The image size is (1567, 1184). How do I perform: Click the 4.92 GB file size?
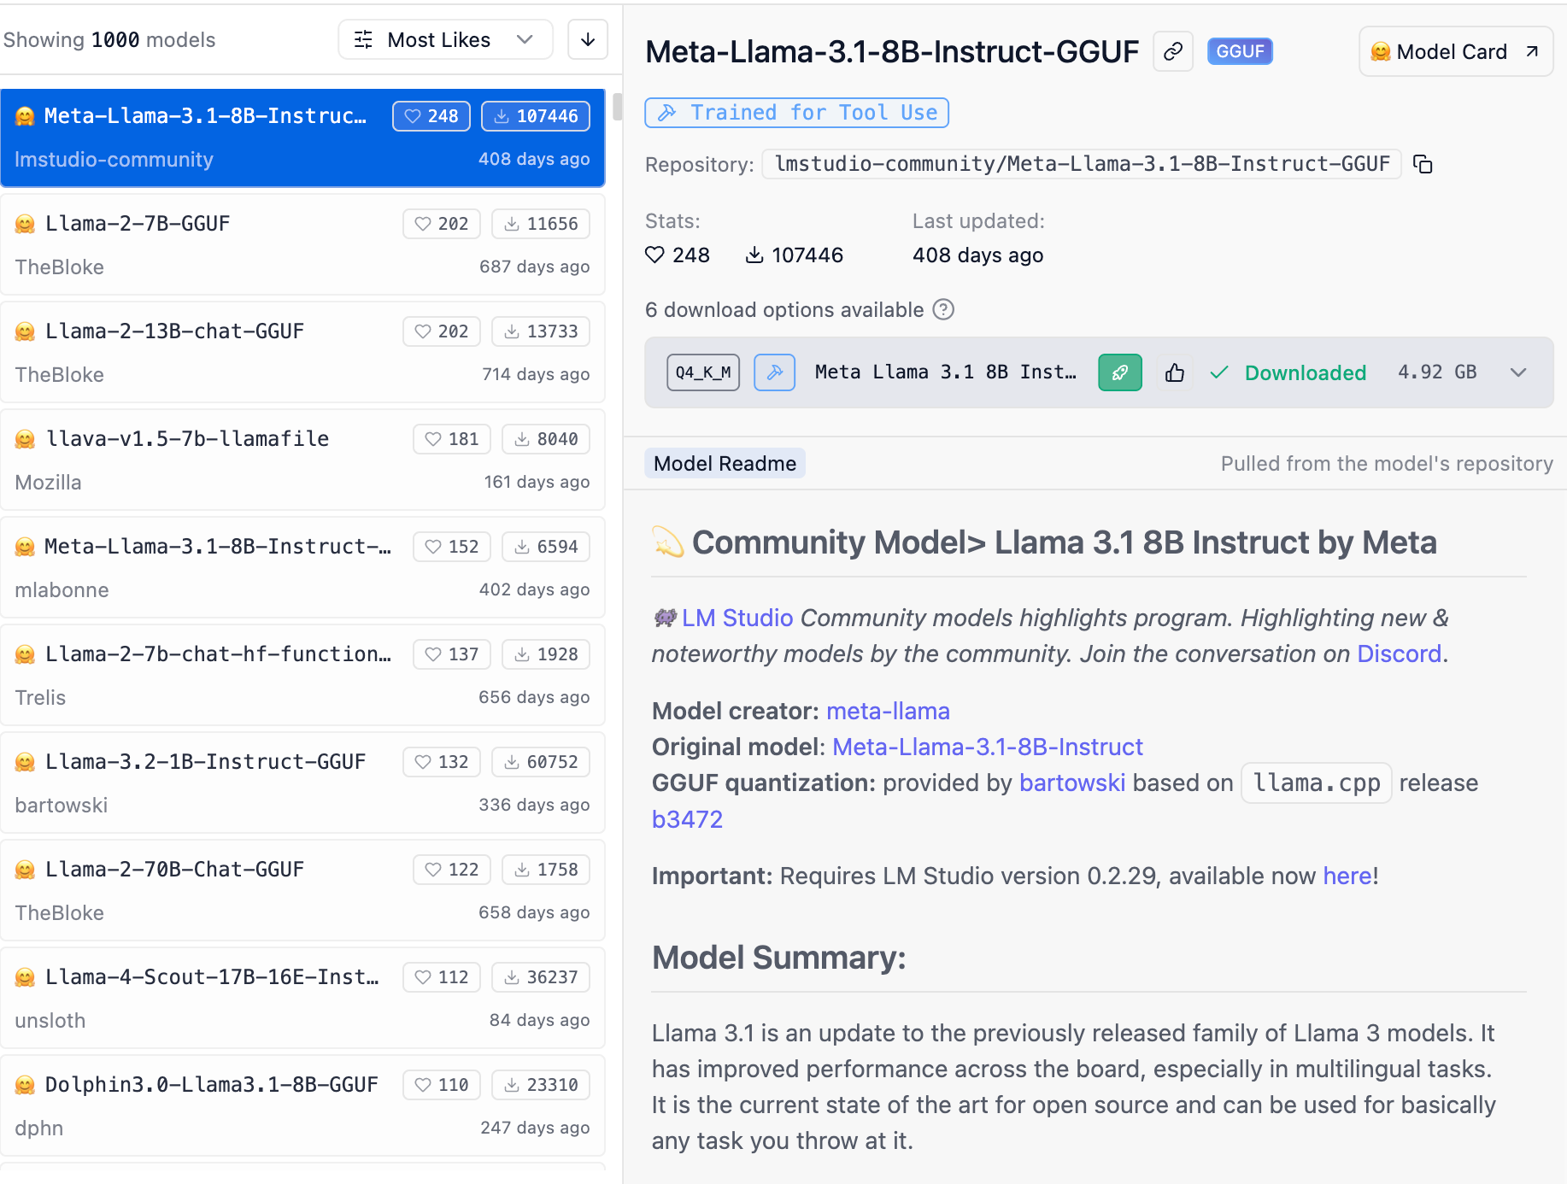[1437, 372]
